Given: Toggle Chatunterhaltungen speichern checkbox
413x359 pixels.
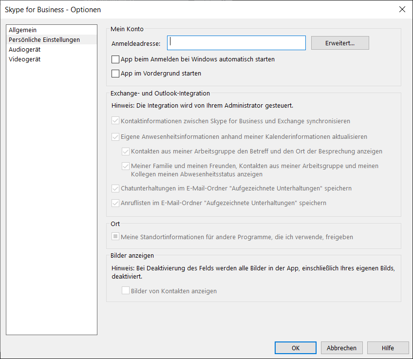Looking at the screenshot, I should pyautogui.click(x=115, y=189).
